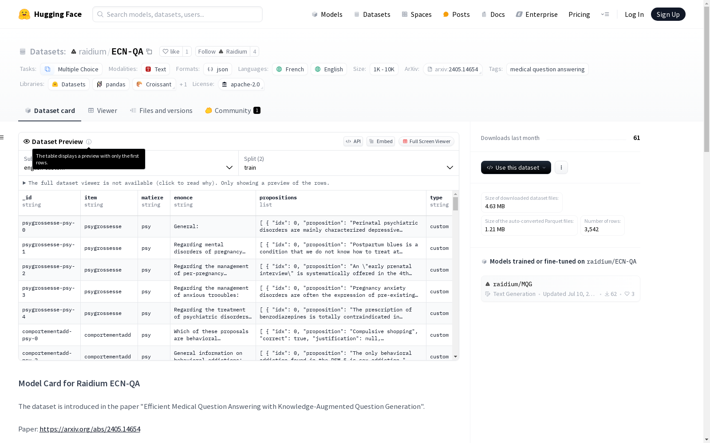This screenshot has height=443, width=710.
Task: Open Docs in the top navigation
Action: click(x=493, y=14)
